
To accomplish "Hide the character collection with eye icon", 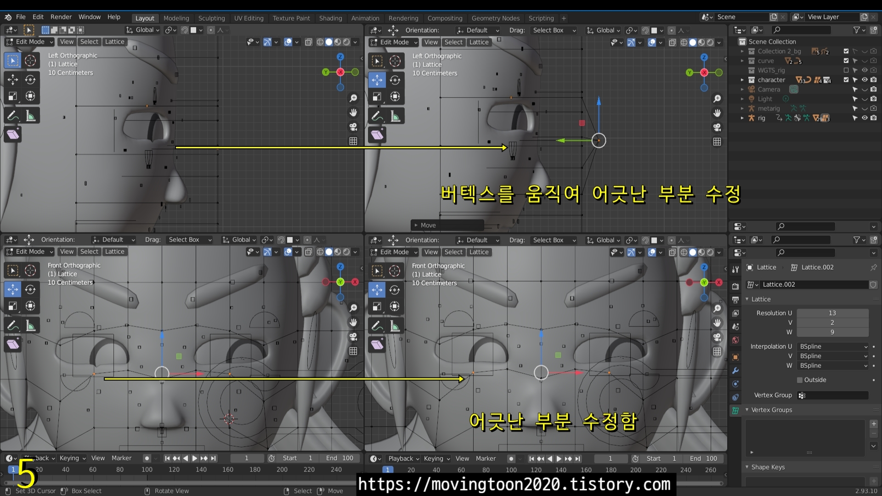I will click(x=865, y=80).
